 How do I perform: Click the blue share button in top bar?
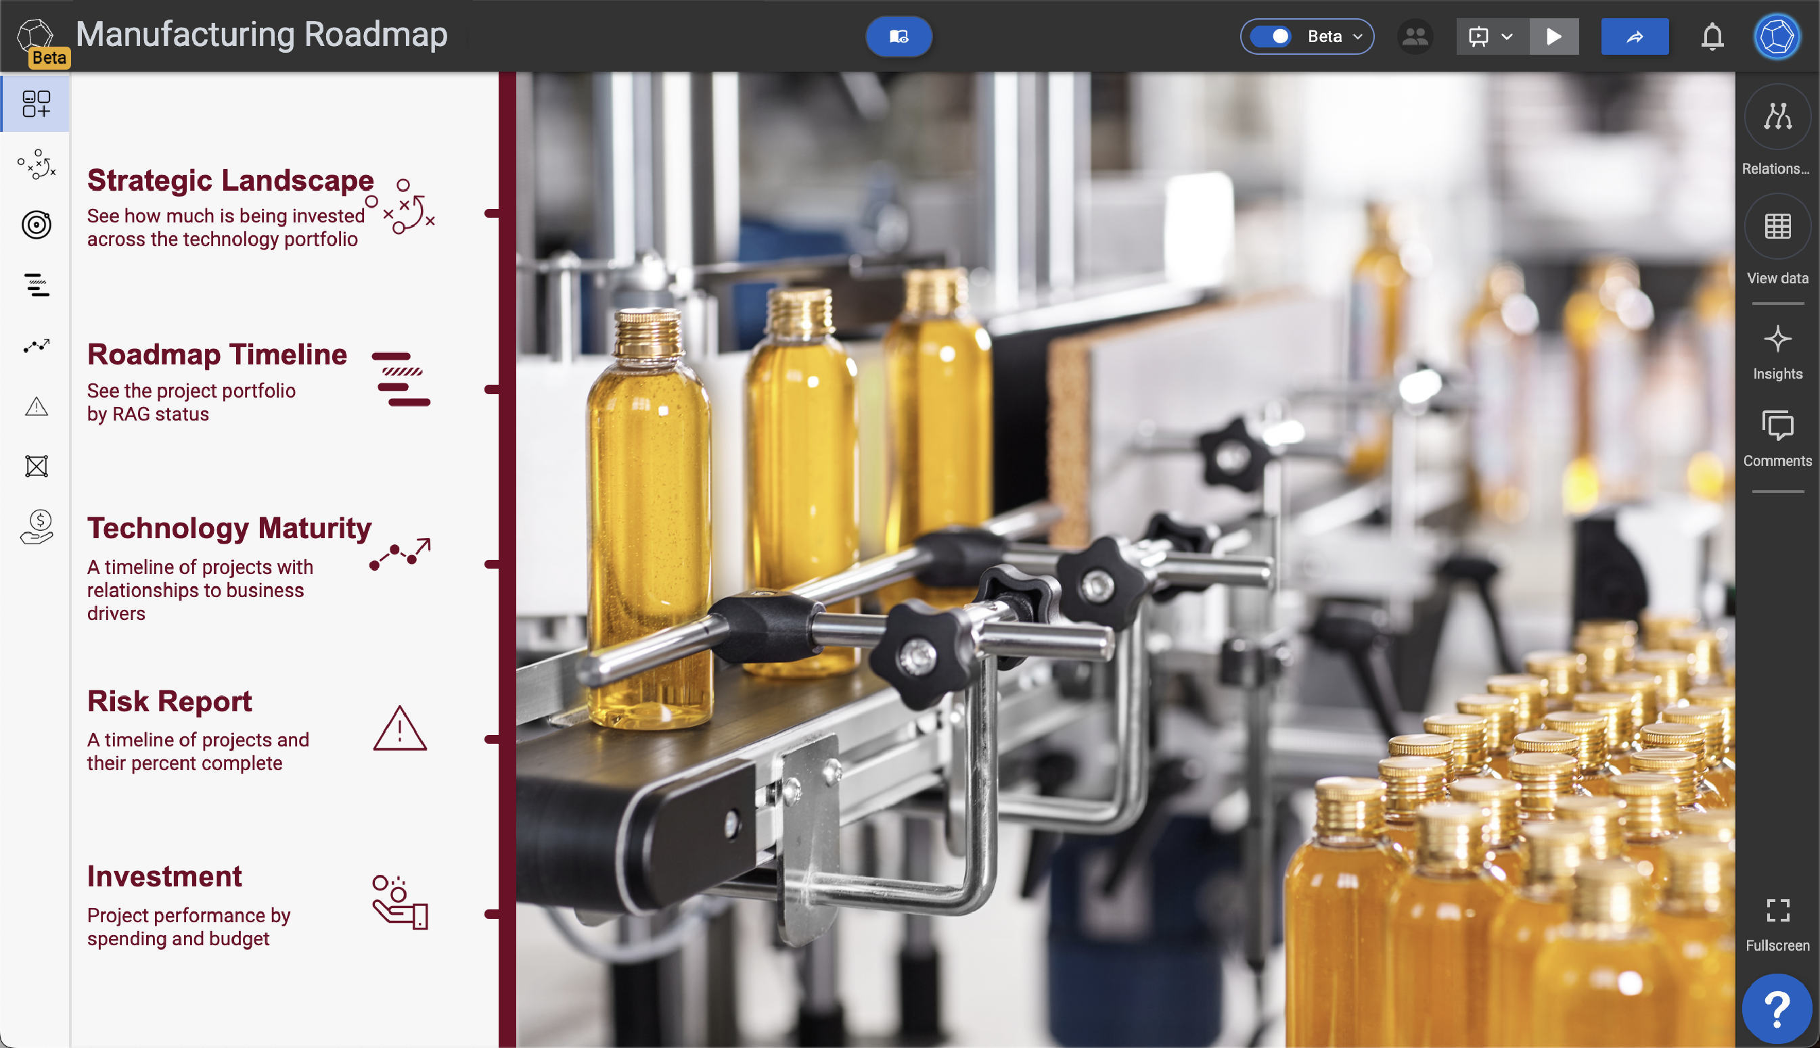1635,36
